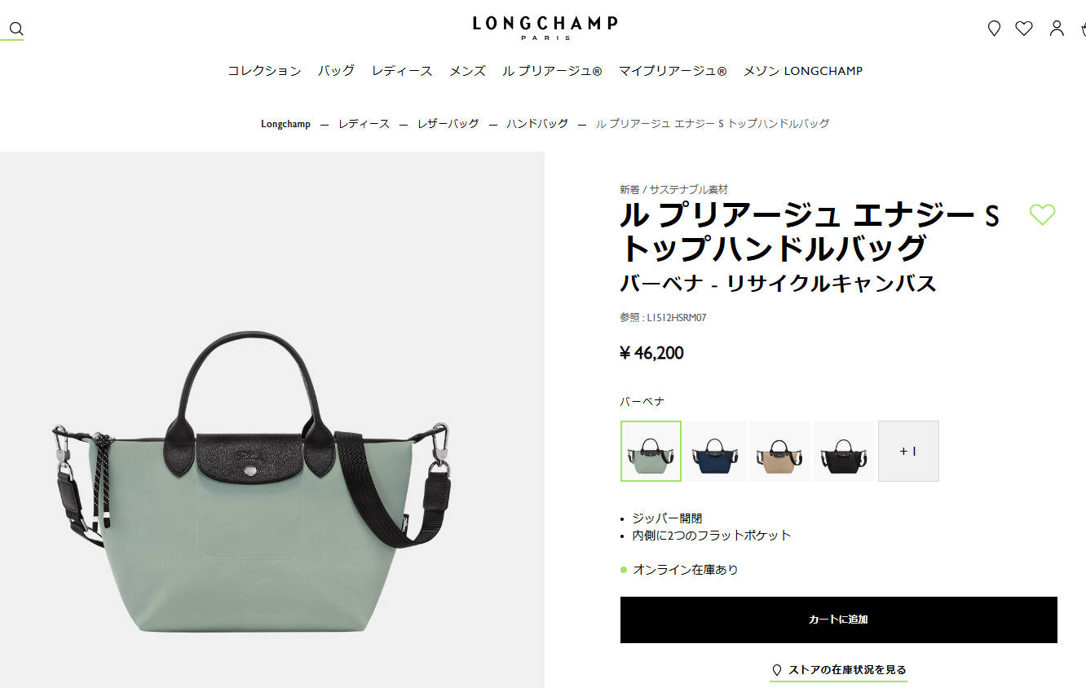Open the shopping cart icon in header
Viewport: 1086px width, 688px height.
(1082, 29)
